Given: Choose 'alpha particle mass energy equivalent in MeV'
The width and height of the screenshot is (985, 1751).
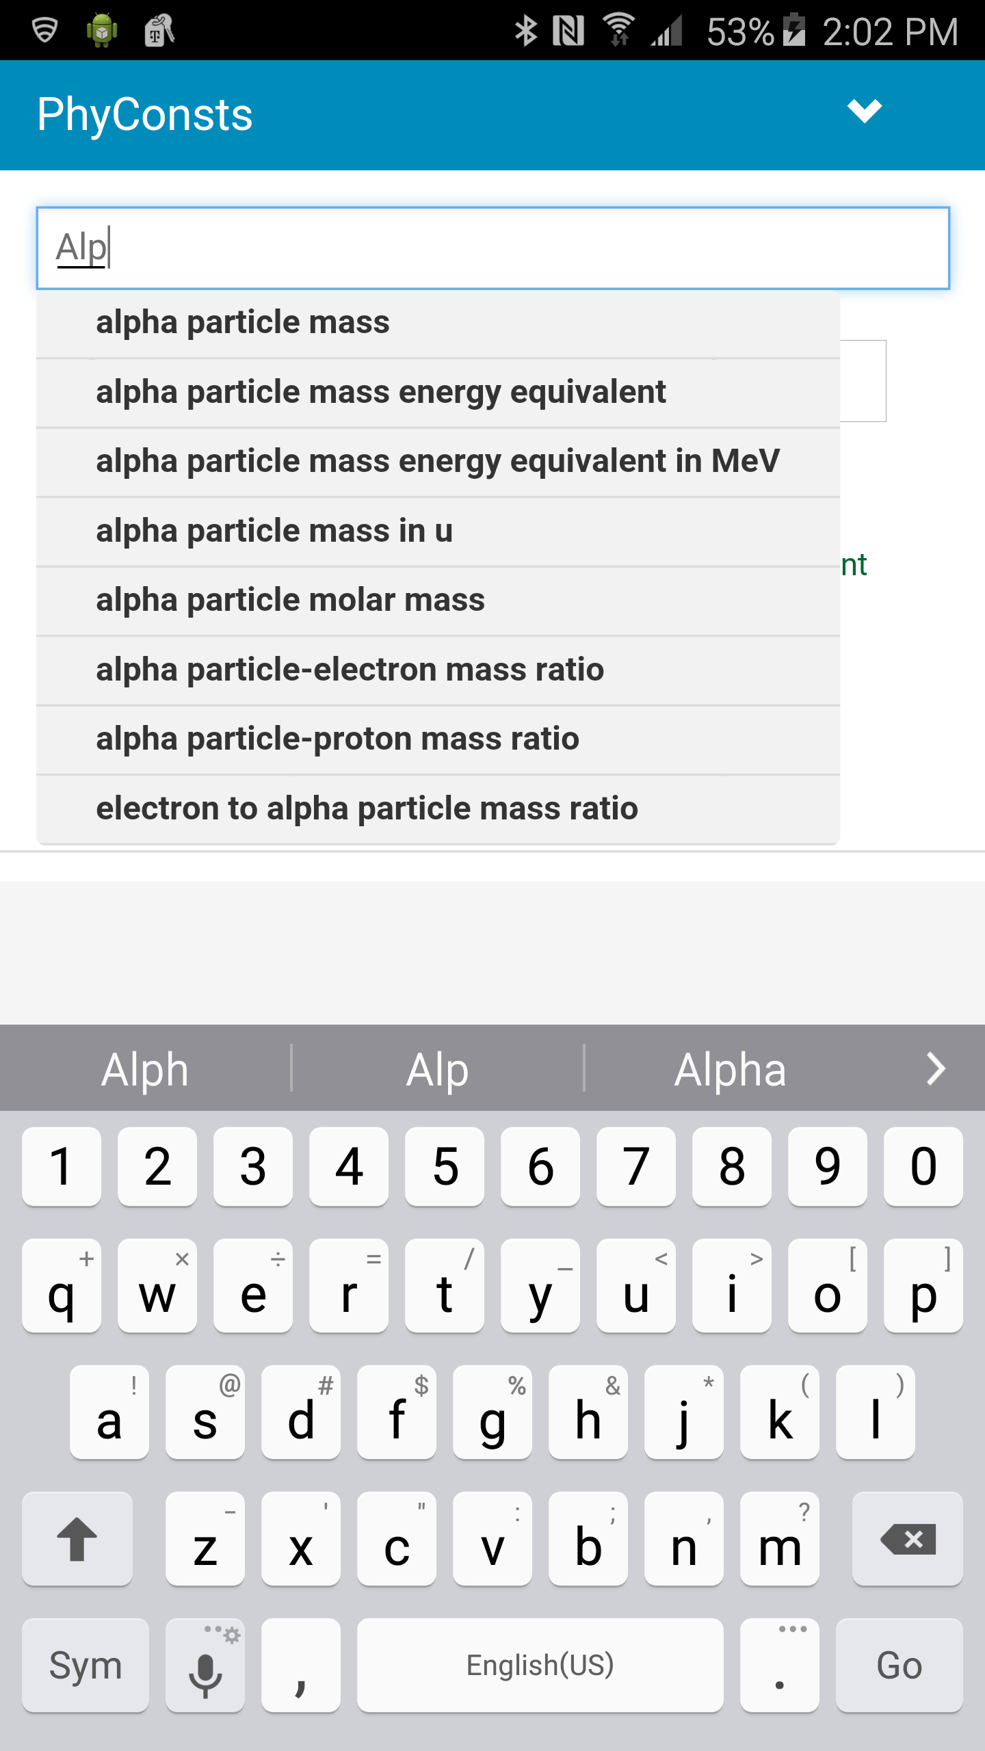Looking at the screenshot, I should click(x=438, y=462).
